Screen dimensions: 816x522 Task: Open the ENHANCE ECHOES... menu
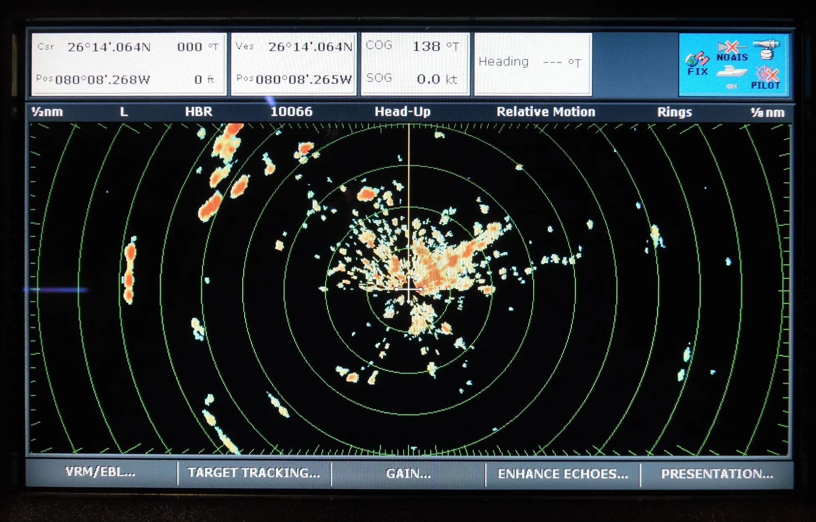coord(563,474)
